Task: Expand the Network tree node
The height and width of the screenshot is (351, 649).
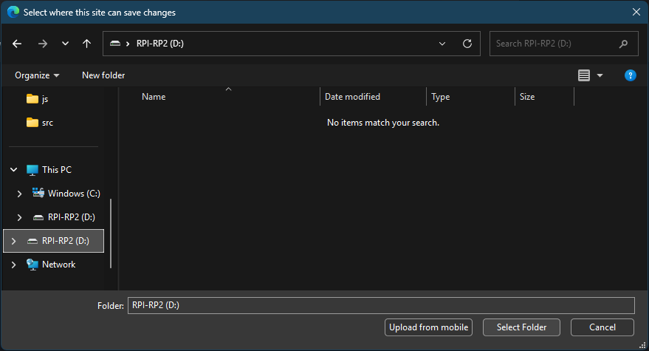Action: [13, 265]
